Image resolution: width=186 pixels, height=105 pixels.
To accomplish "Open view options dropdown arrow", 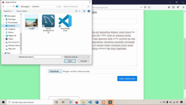I will coord(79,11).
